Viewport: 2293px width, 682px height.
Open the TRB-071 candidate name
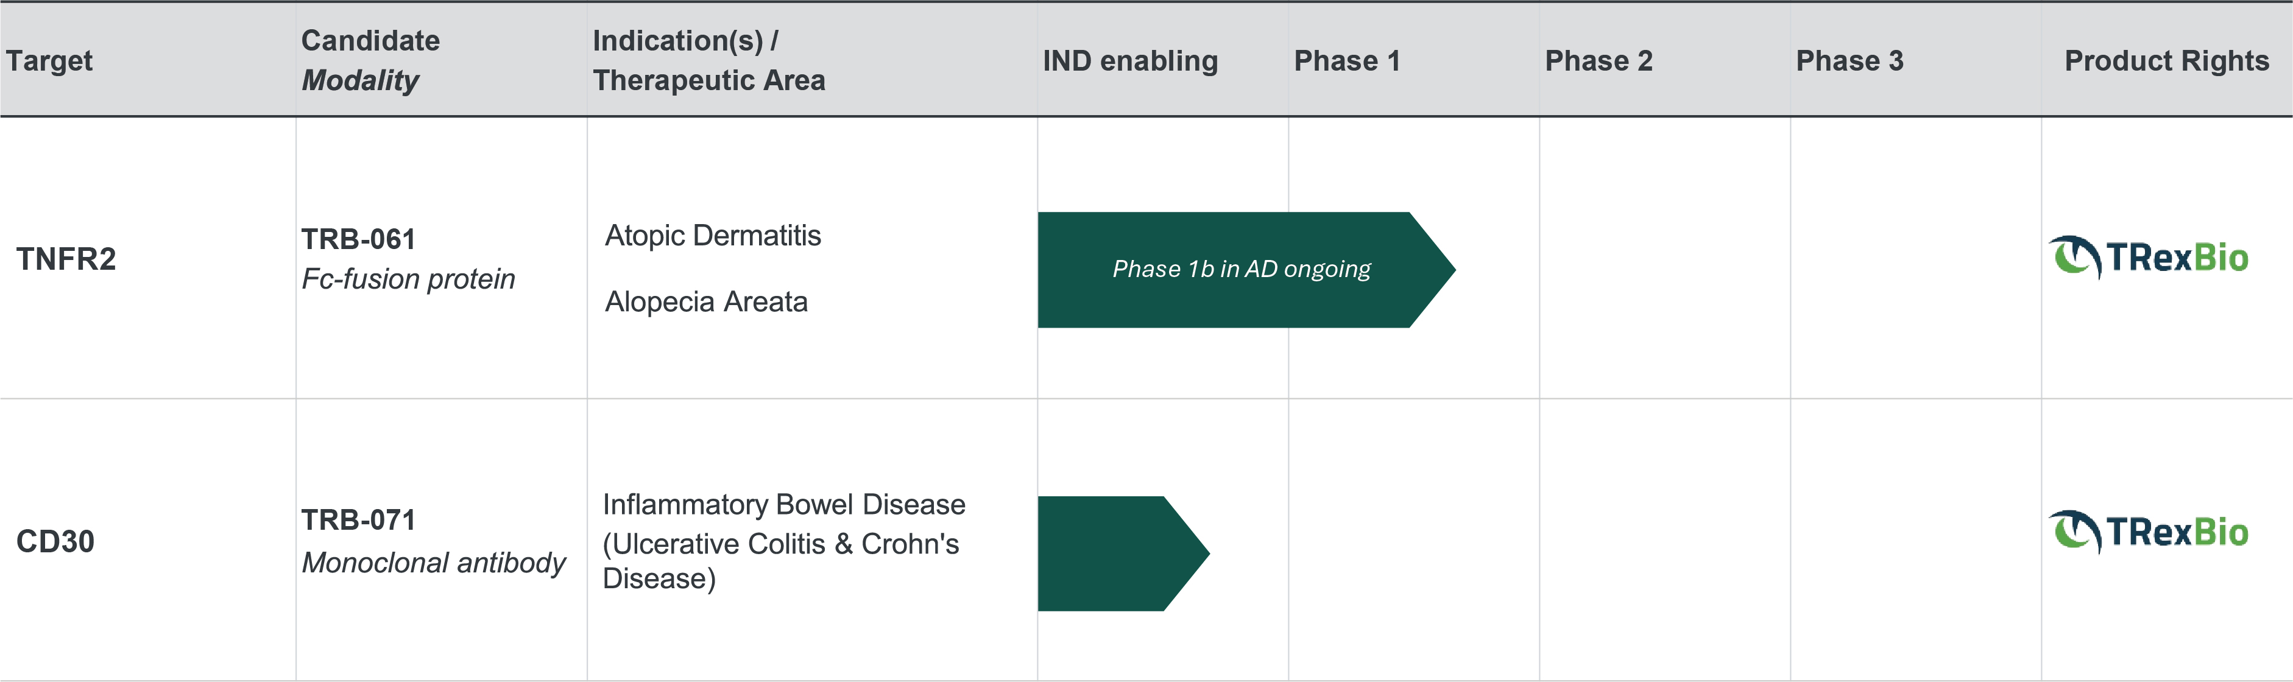click(x=359, y=520)
